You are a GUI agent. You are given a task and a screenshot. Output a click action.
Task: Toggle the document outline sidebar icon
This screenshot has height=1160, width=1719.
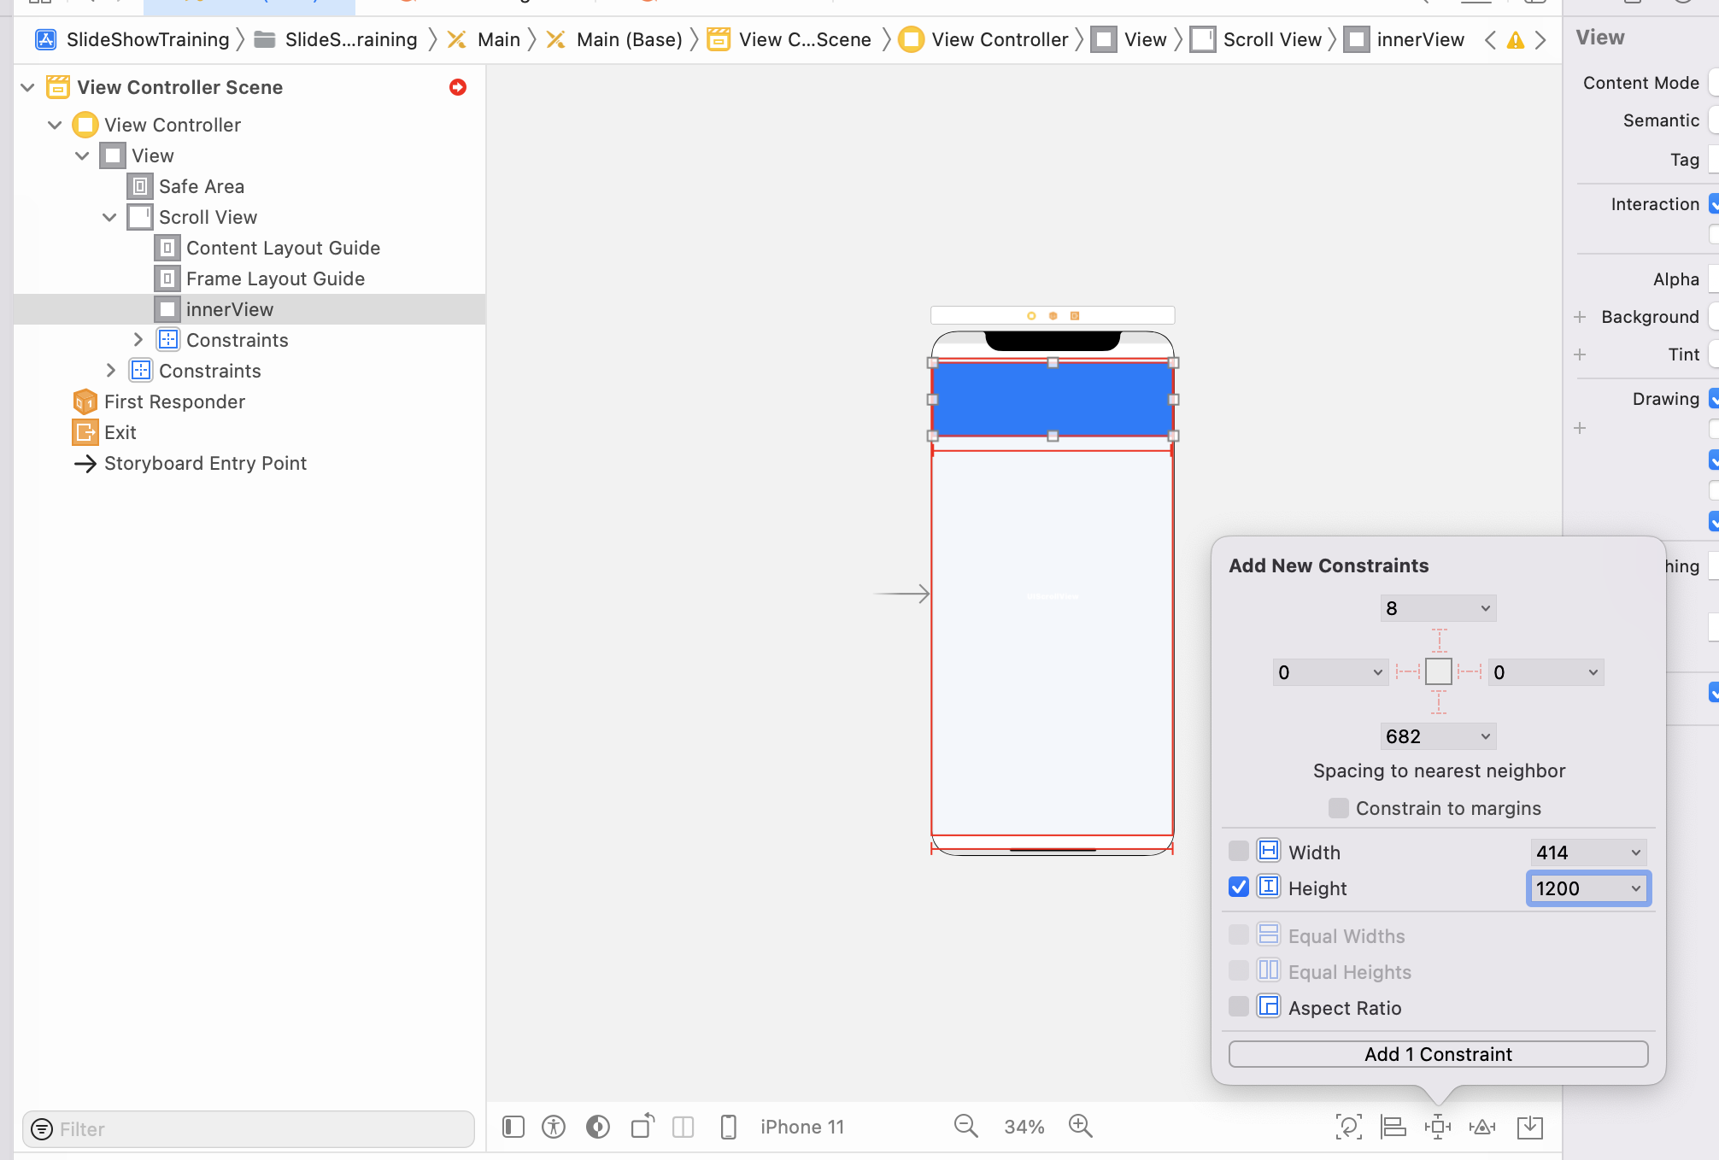513,1127
